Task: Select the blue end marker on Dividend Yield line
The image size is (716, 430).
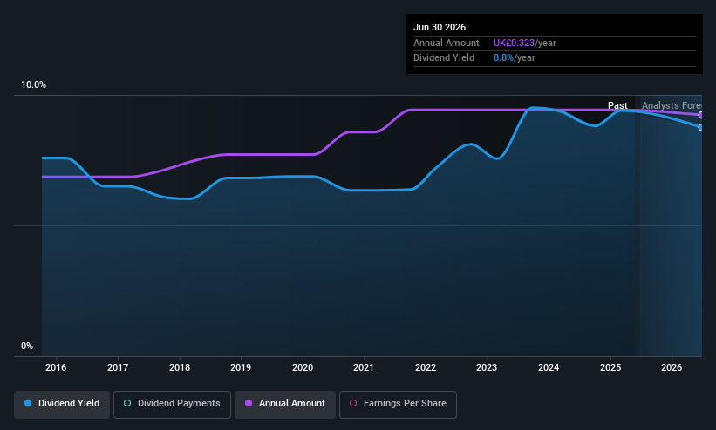Action: pos(700,127)
